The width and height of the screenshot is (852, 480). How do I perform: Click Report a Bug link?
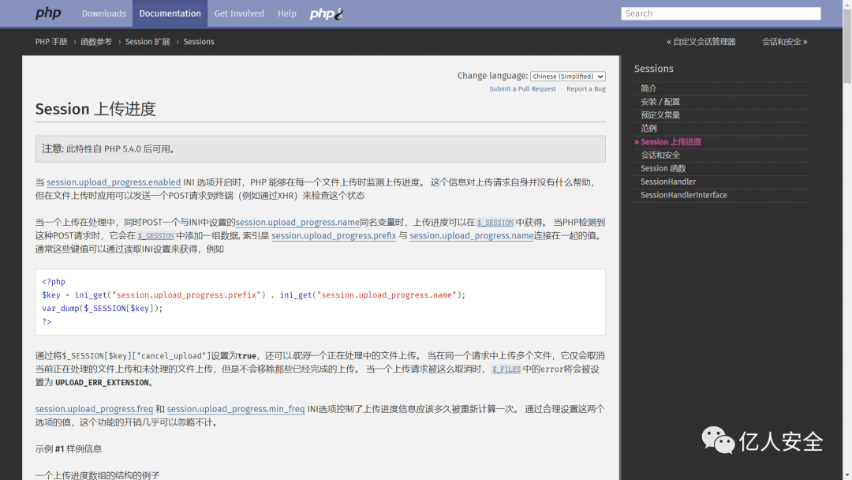pyautogui.click(x=585, y=89)
